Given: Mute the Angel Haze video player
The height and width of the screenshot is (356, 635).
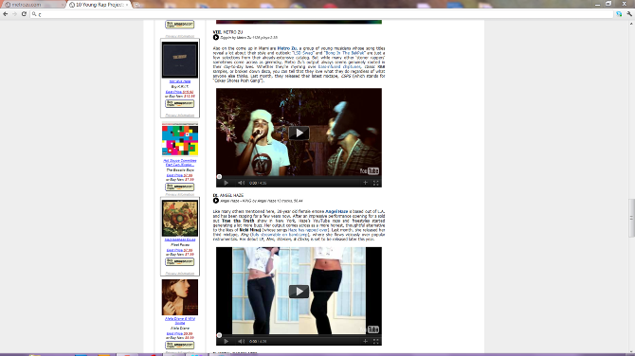Looking at the screenshot, I should pyautogui.click(x=241, y=341).
